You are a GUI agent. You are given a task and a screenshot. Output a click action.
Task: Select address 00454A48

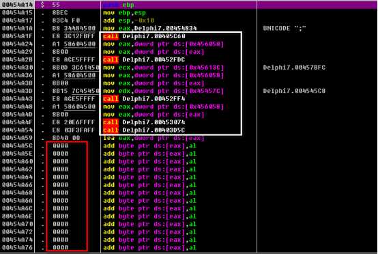tap(17, 107)
